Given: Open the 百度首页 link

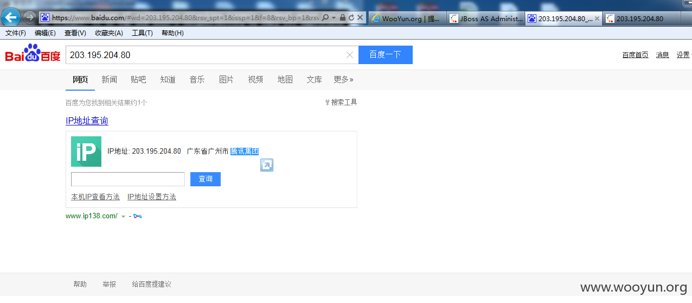Looking at the screenshot, I should click(635, 55).
